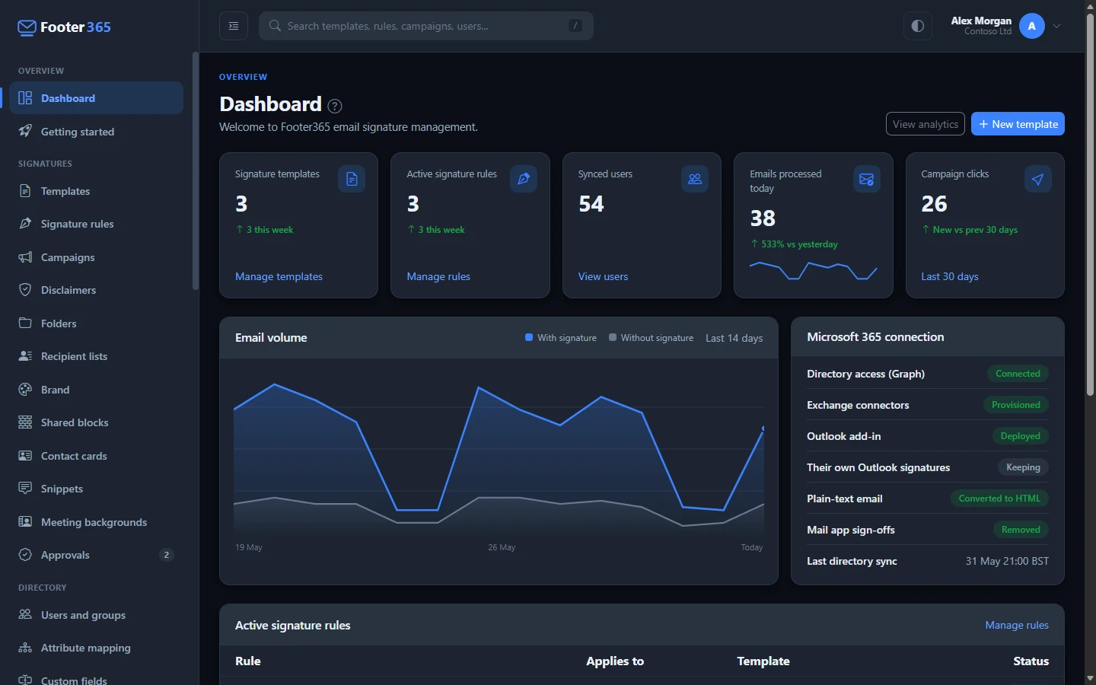
Task: Click the Converted to HTML badge
Action: click(x=999, y=499)
